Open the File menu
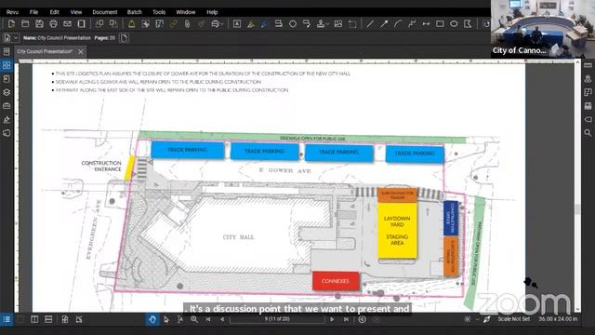595x335 pixels. coord(33,12)
